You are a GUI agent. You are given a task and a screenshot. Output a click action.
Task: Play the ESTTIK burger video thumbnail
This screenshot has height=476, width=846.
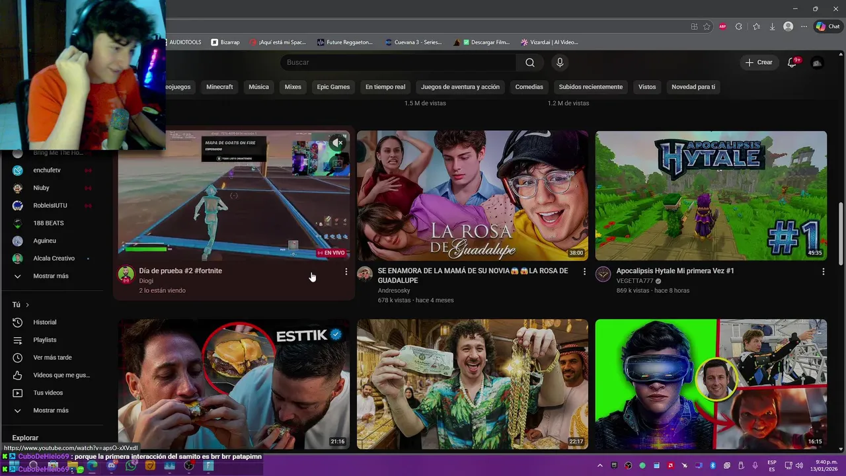(234, 384)
